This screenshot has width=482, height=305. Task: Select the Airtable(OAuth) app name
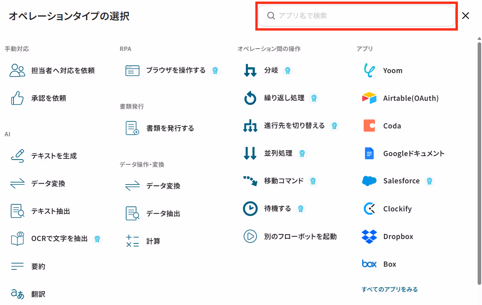pyautogui.click(x=411, y=98)
